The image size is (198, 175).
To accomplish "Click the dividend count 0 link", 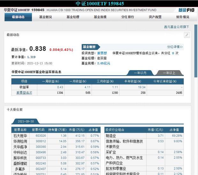I will pyautogui.click(x=173, y=53).
